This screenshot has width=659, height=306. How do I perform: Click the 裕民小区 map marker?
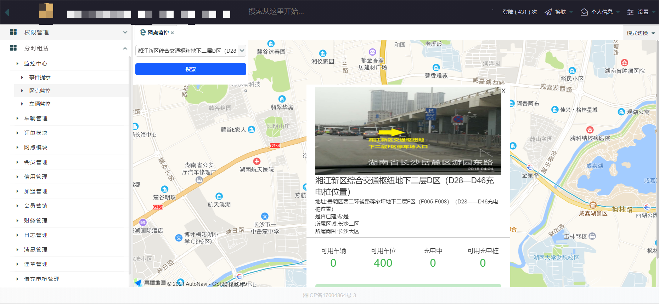click(572, 71)
